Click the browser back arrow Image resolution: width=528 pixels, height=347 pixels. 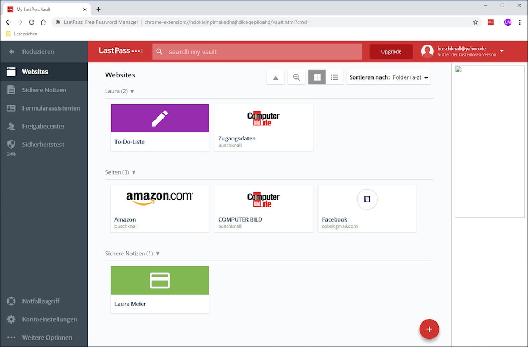coord(9,22)
